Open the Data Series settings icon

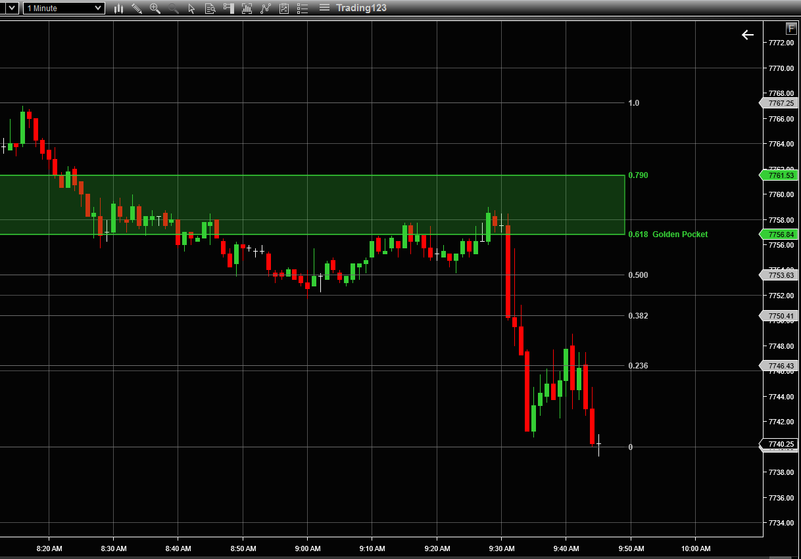(x=247, y=8)
